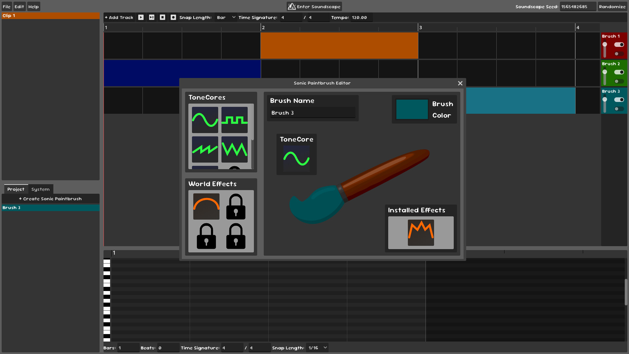Open the Edit menu
Screen dimensions: 629x354
pos(19,6)
